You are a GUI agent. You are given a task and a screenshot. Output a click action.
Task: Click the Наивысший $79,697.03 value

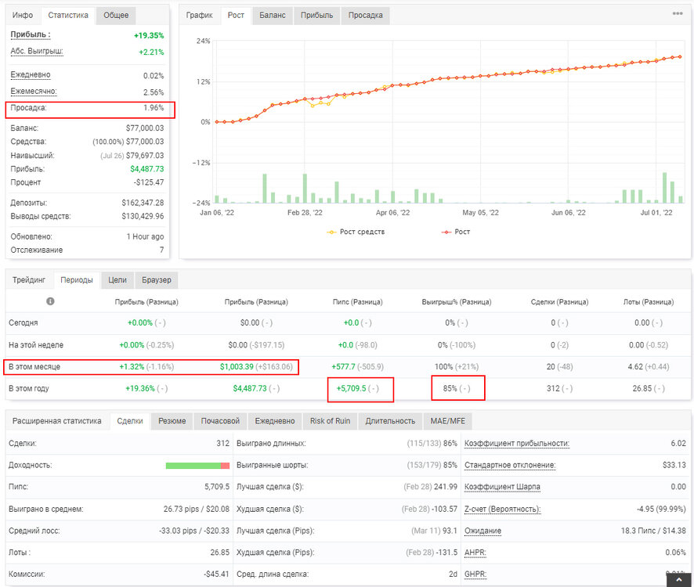pyautogui.click(x=145, y=155)
